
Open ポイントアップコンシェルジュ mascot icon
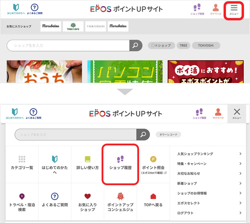pyautogui.click(x=120, y=197)
